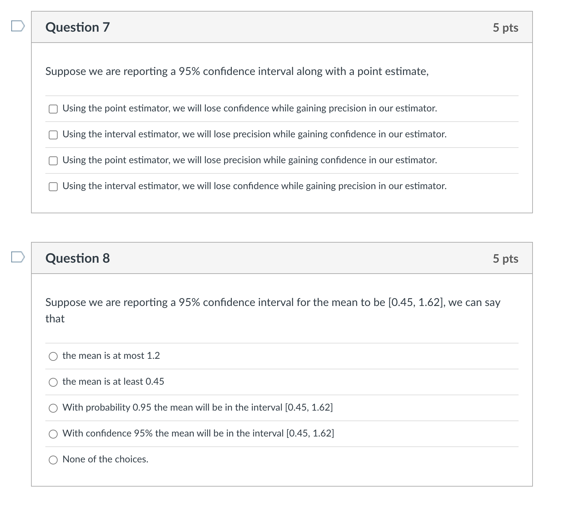Check 'Using the point estimator, we will lose confidence while gaining precision'

pos(53,109)
